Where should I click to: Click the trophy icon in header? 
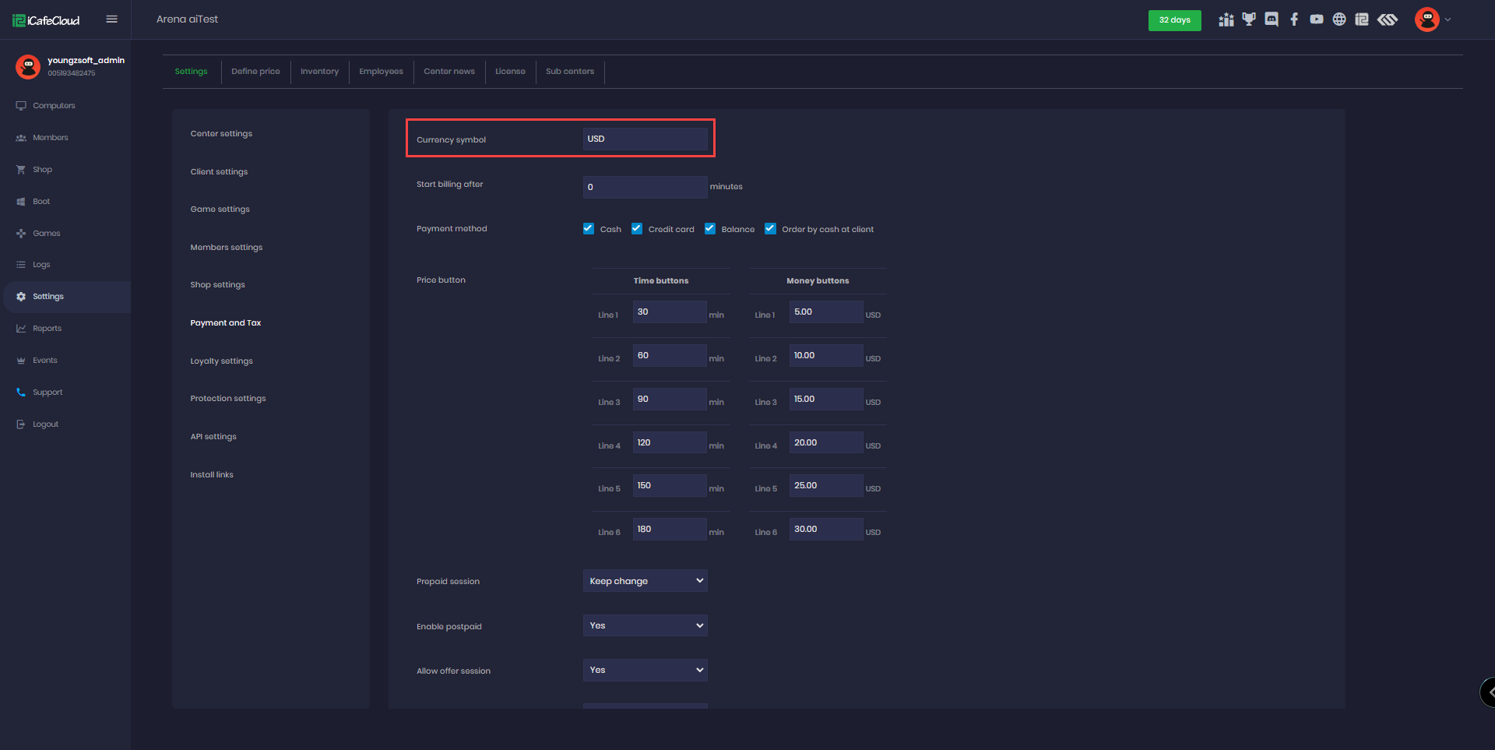[x=1249, y=19]
